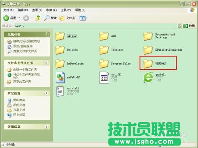Open the Tools (工具) menu
198x148 pixels.
pos(66,10)
